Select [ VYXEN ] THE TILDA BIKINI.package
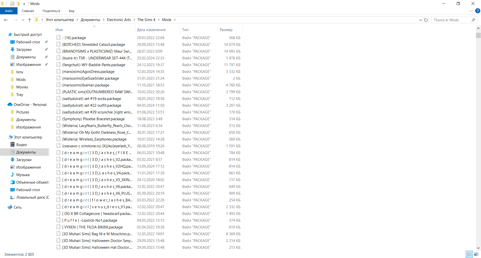Viewport: 481px width, 258px height. [92, 227]
